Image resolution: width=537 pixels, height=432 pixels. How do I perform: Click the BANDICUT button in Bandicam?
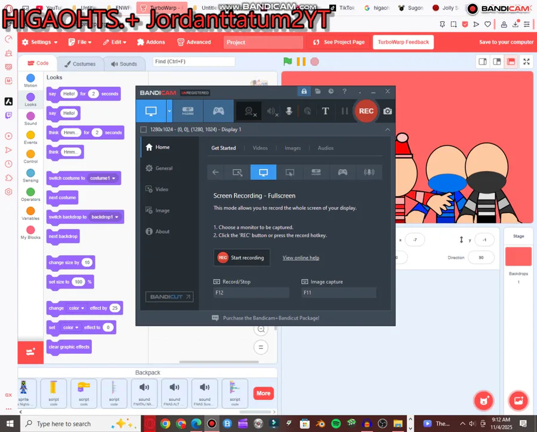[169, 297]
